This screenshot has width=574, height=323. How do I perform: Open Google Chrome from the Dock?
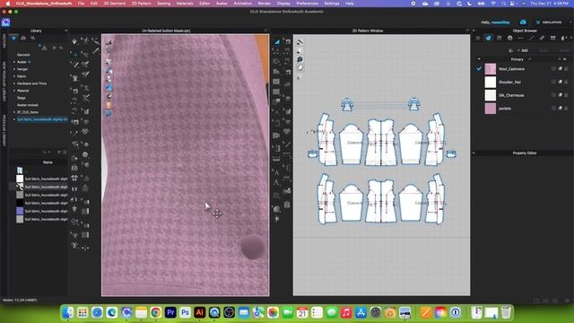[155, 312]
